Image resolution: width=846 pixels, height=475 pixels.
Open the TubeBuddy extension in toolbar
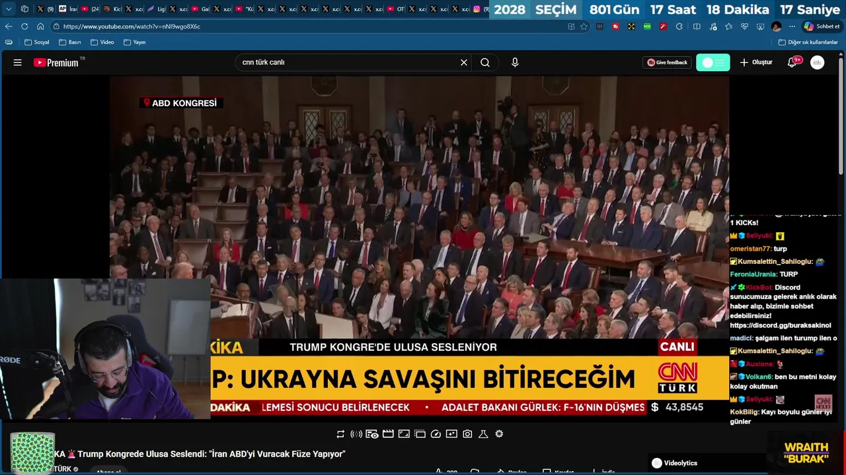[615, 26]
